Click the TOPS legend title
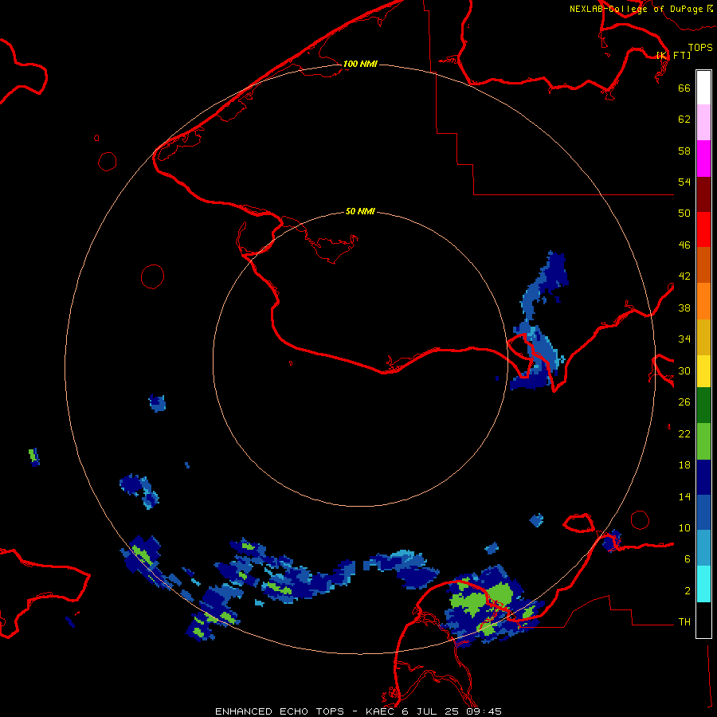Screen dimensions: 717x717 [x=700, y=48]
